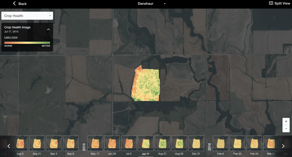Click the 2015 year marker on timeline

[x=84, y=147]
